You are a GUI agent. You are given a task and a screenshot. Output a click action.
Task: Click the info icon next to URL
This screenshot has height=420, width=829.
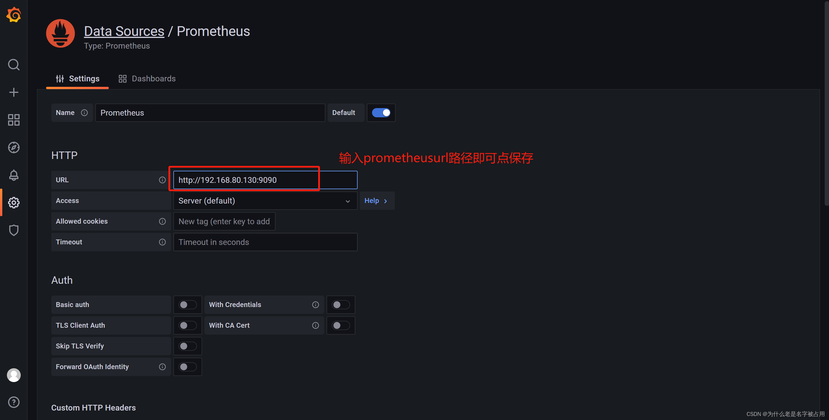click(162, 180)
